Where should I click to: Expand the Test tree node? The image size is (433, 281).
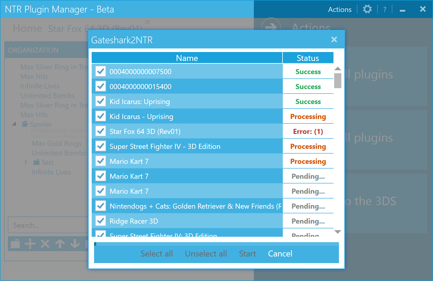point(26,162)
